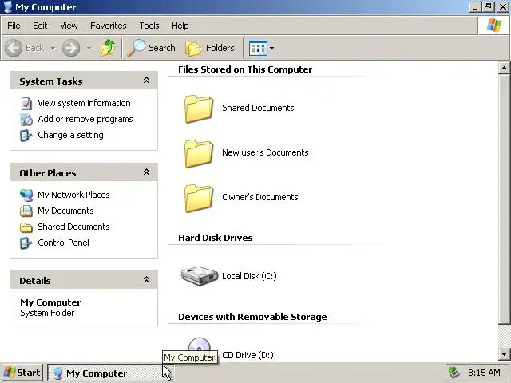The image size is (511, 383).
Task: Click the Search magnifier toolbar button
Action: [x=151, y=48]
